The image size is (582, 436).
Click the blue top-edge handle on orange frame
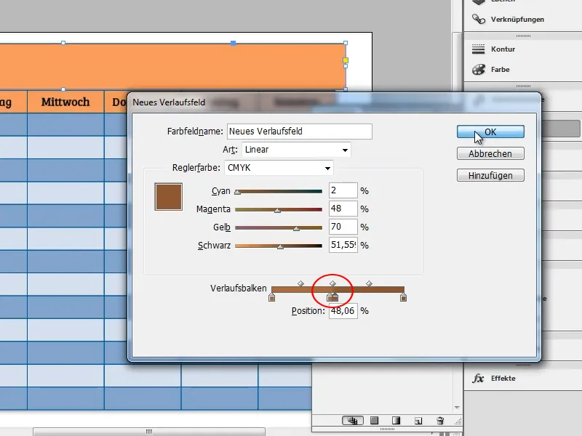[233, 43]
